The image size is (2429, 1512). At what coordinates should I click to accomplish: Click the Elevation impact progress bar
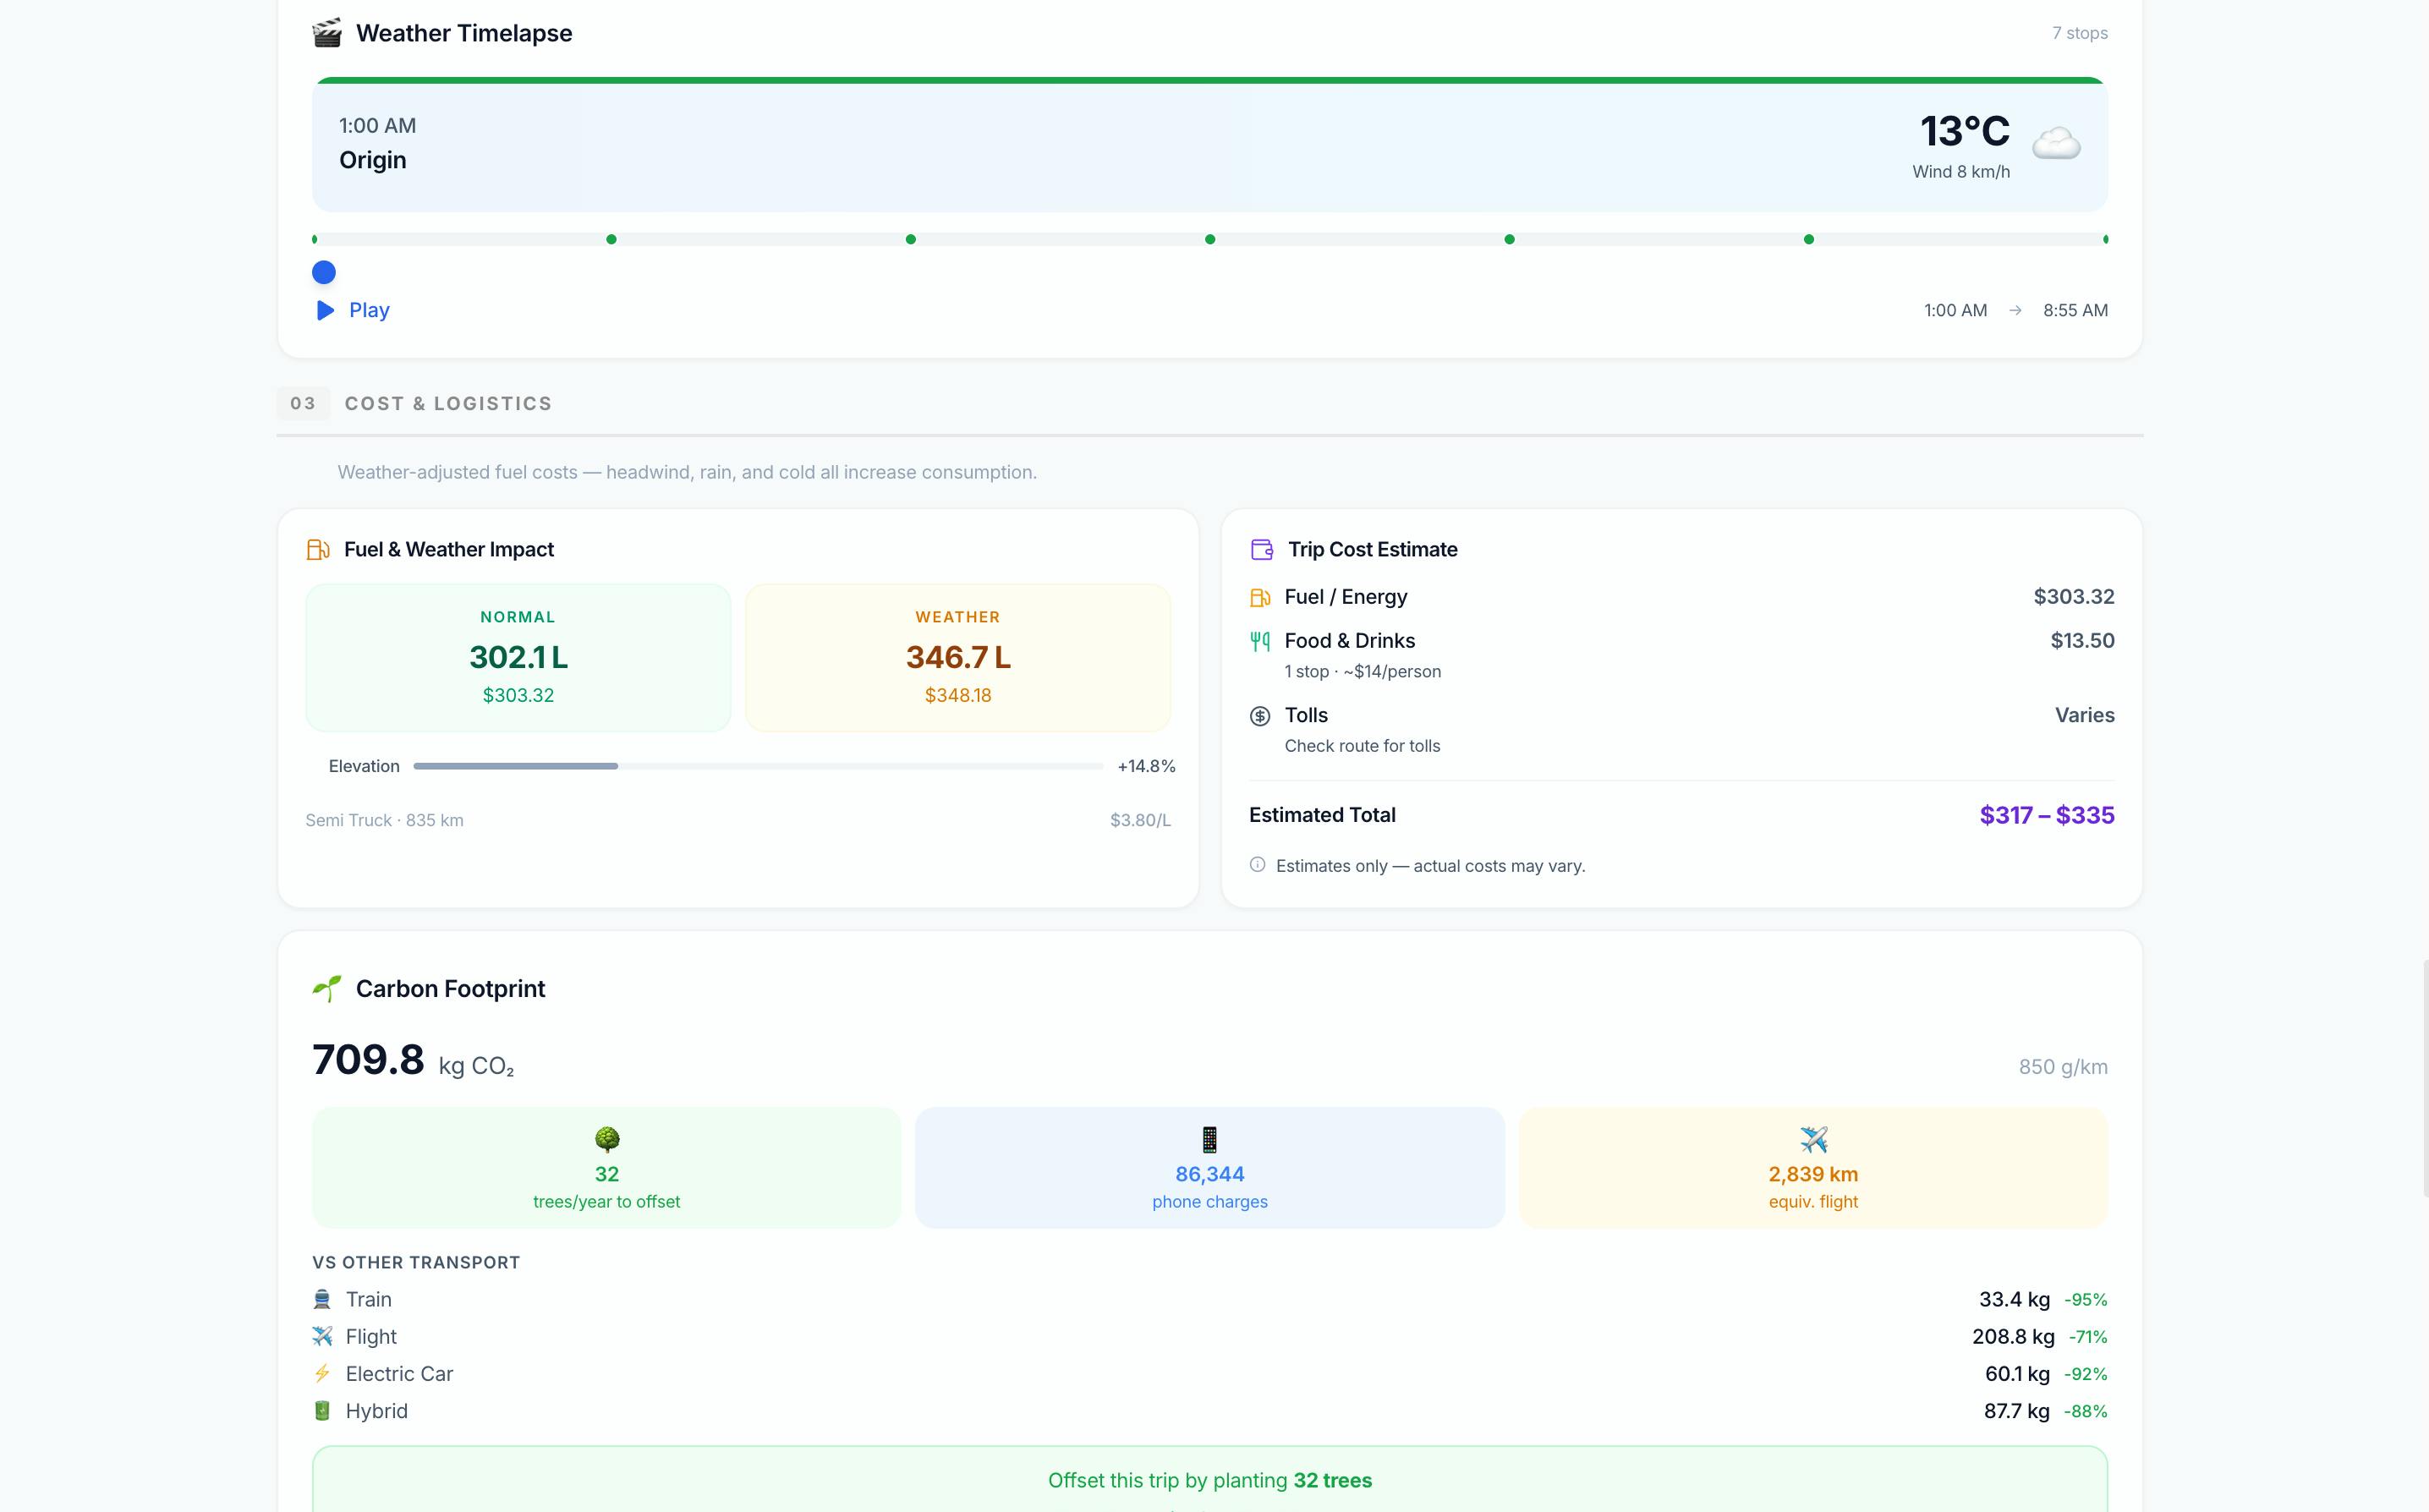coord(758,766)
